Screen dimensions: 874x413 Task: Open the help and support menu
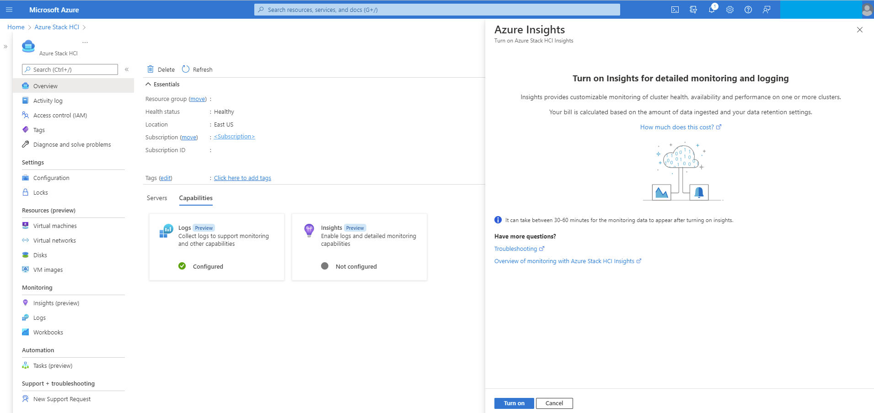pyautogui.click(x=748, y=9)
